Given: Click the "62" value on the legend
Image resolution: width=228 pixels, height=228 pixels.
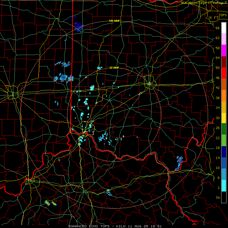Looking at the screenshot, I should click(x=218, y=38).
